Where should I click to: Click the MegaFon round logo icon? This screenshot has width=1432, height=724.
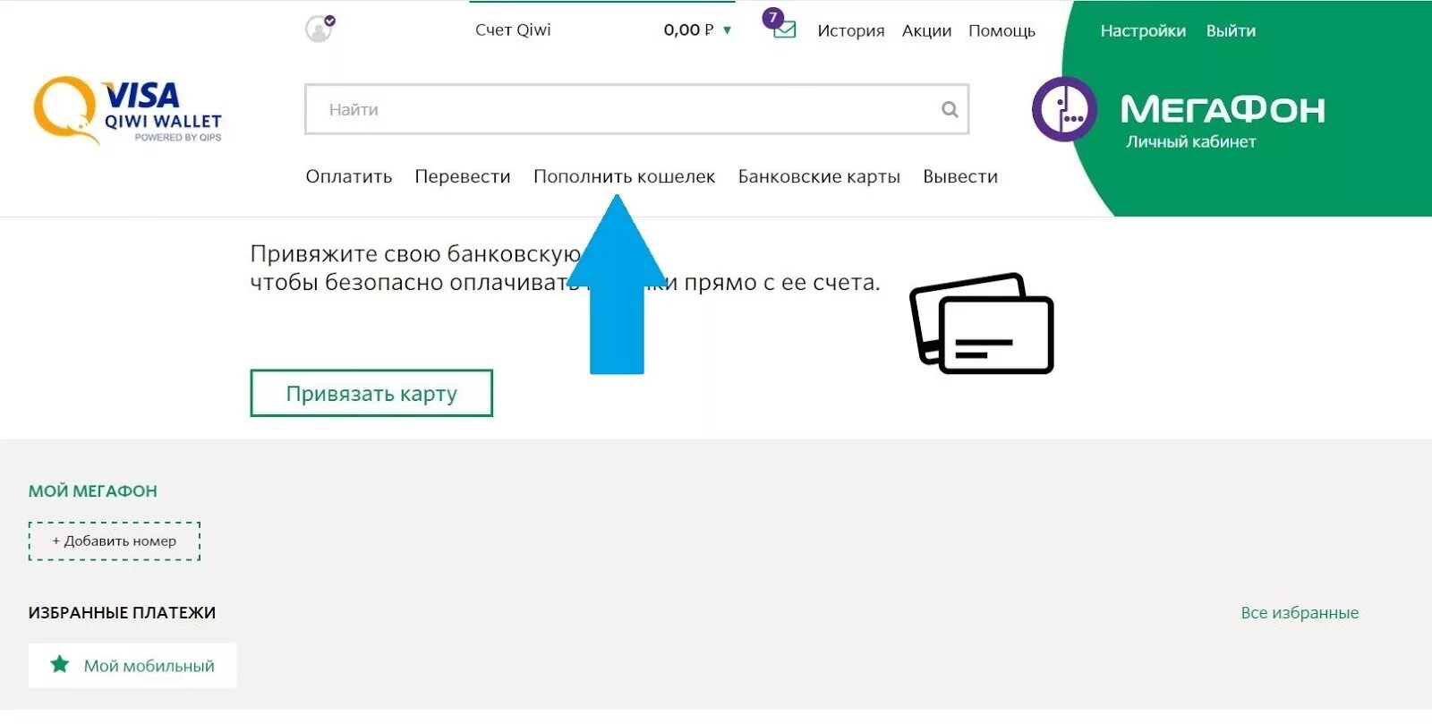tap(1064, 109)
